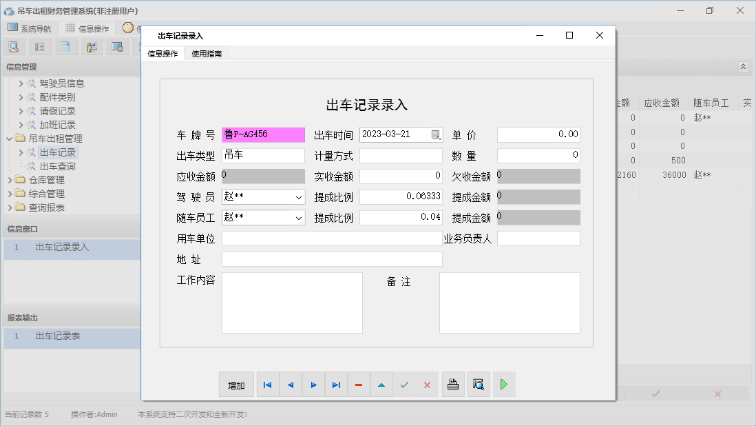Open the 驾驶员 driver dropdown

tap(298, 196)
